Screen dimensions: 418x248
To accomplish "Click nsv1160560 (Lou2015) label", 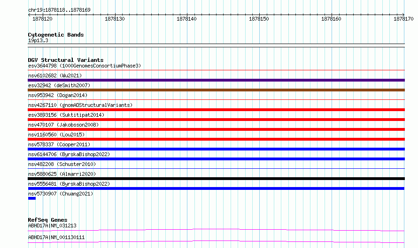I will 56,135.
